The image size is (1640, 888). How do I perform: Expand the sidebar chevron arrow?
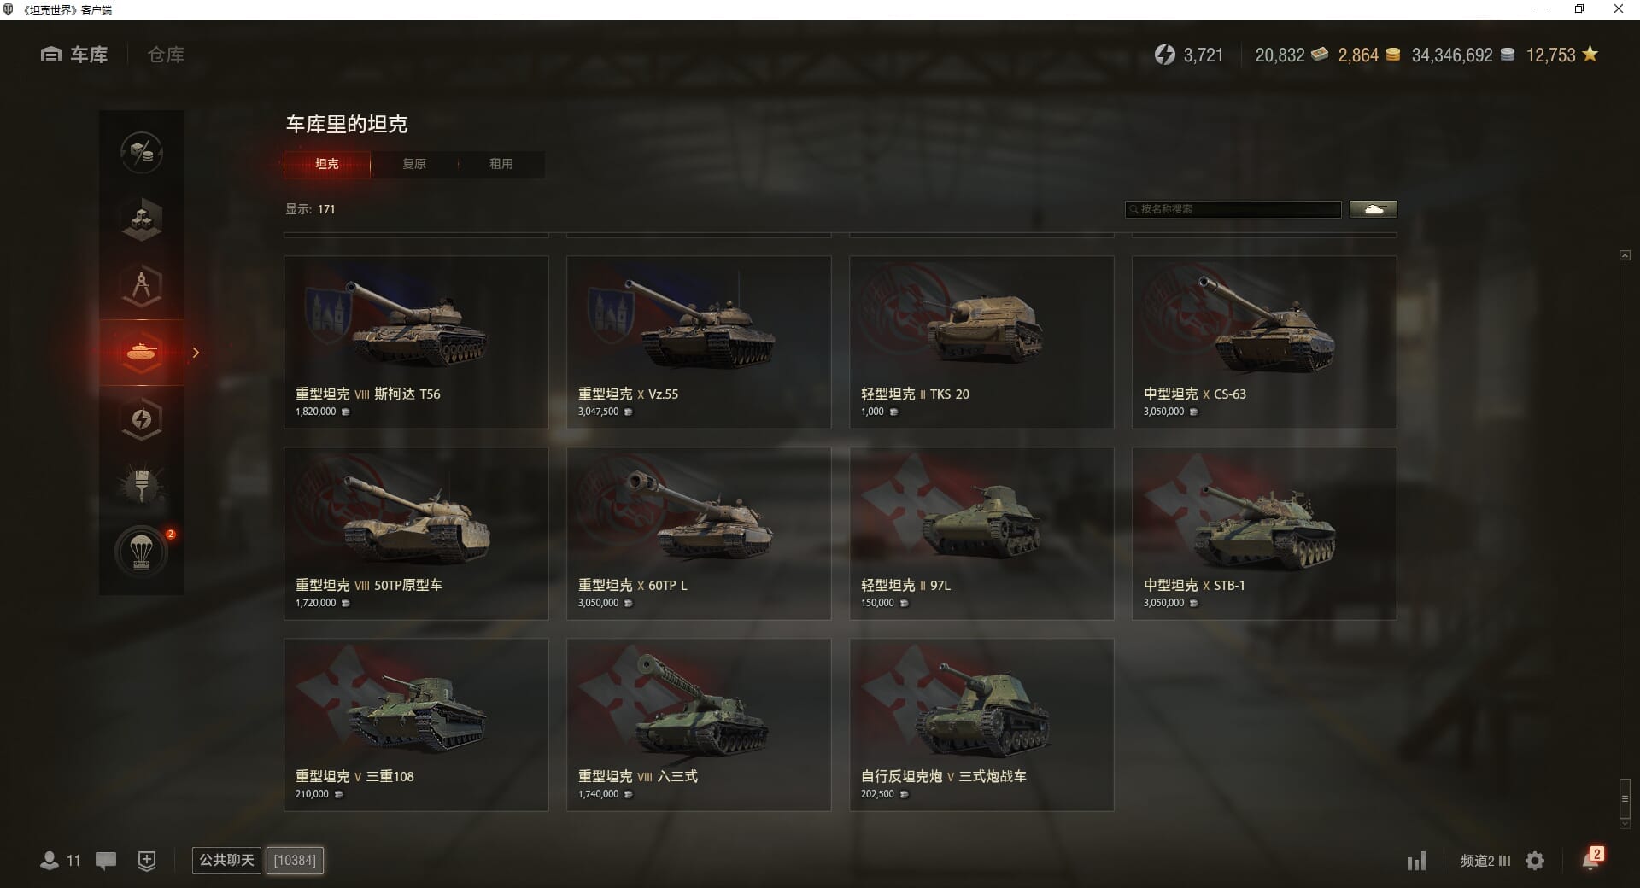coord(196,353)
